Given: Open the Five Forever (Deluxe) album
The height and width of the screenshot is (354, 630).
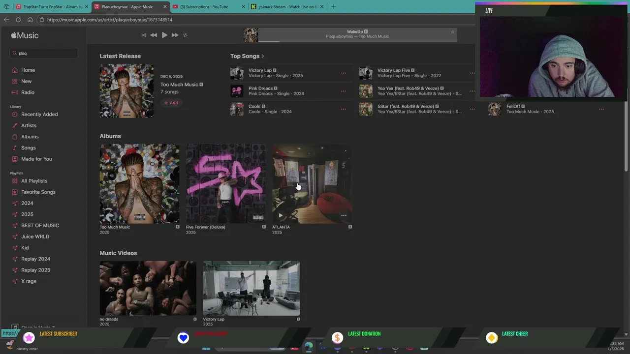Looking at the screenshot, I should (226, 184).
